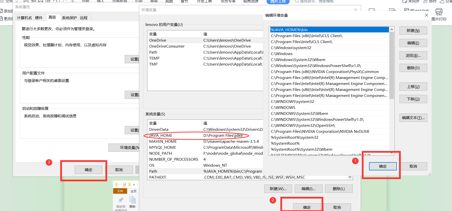Select the NVIDIA Corporation\PhysX\Common path entry
The width and height of the screenshot is (452, 211).
click(329, 71)
